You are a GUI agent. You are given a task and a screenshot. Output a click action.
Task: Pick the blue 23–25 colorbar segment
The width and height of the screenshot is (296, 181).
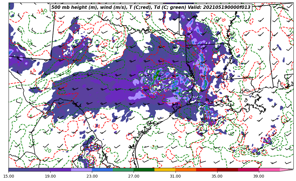(x=102, y=170)
